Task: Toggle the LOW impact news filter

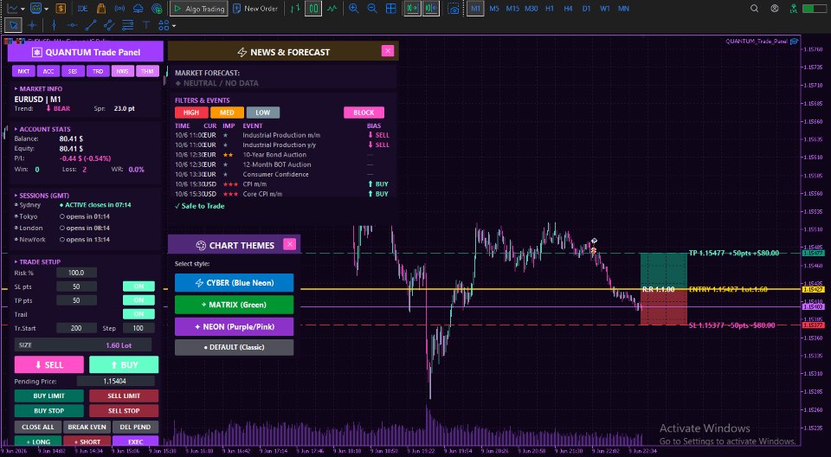Action: point(263,113)
